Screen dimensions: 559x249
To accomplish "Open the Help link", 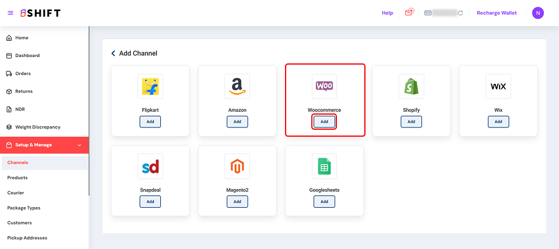I will (x=387, y=13).
